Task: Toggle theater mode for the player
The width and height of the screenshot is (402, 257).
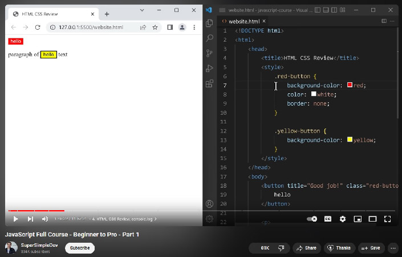Action: pos(372,219)
